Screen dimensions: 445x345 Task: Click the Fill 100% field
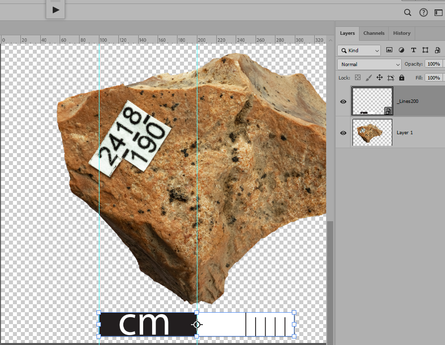[434, 78]
